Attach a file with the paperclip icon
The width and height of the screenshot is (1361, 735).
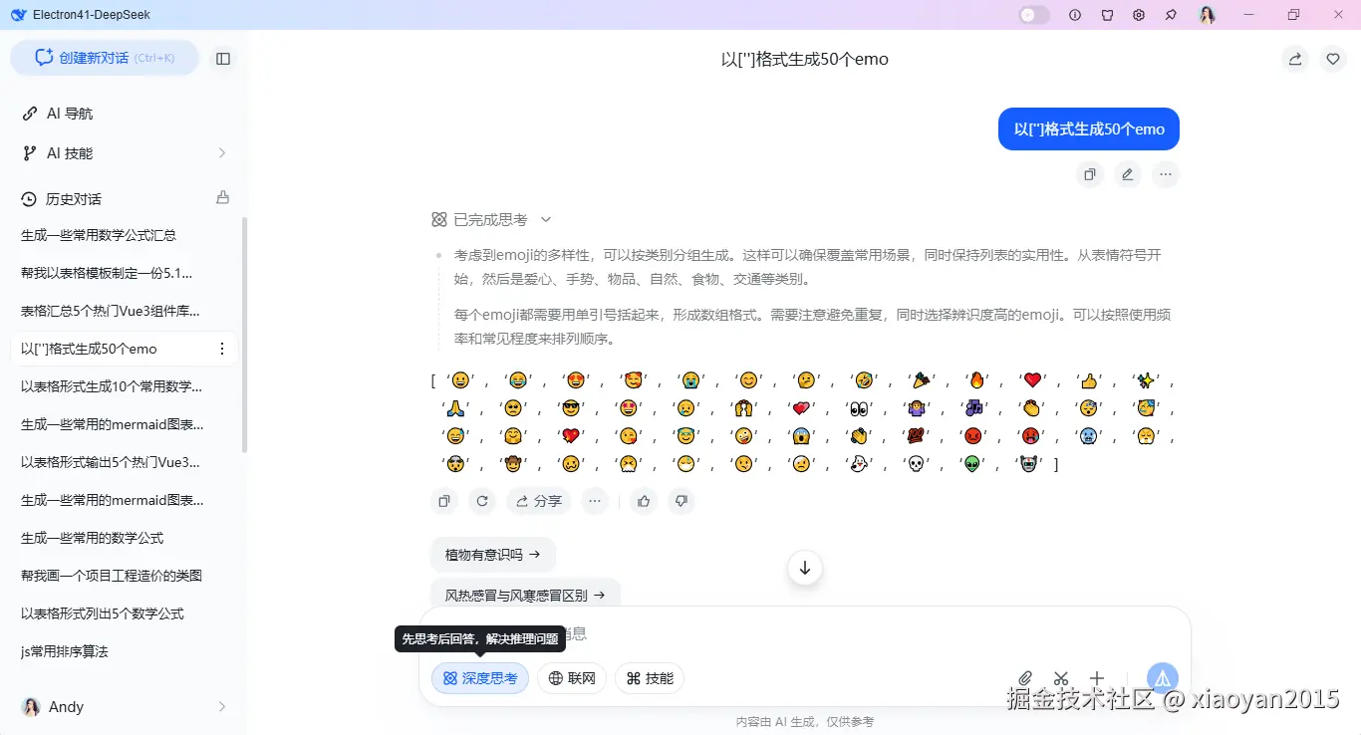(x=1024, y=677)
